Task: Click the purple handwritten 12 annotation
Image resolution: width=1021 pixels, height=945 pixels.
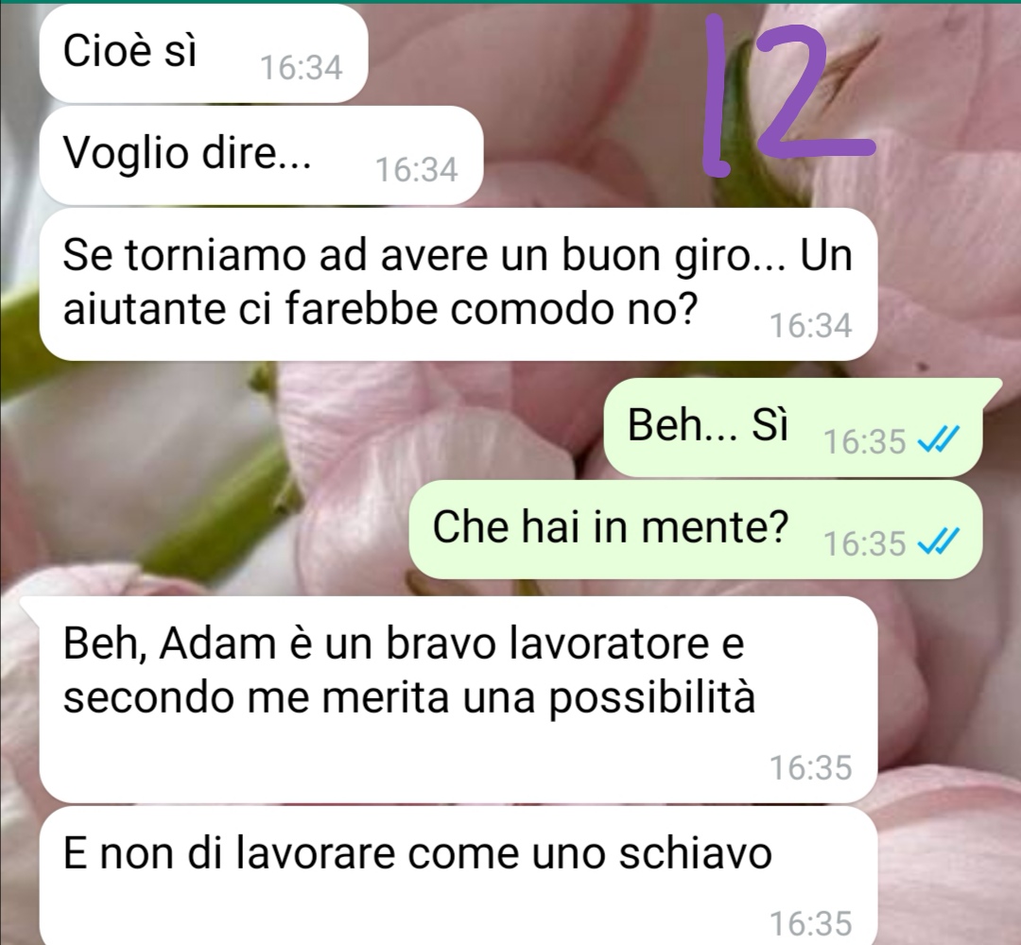Action: (787, 96)
